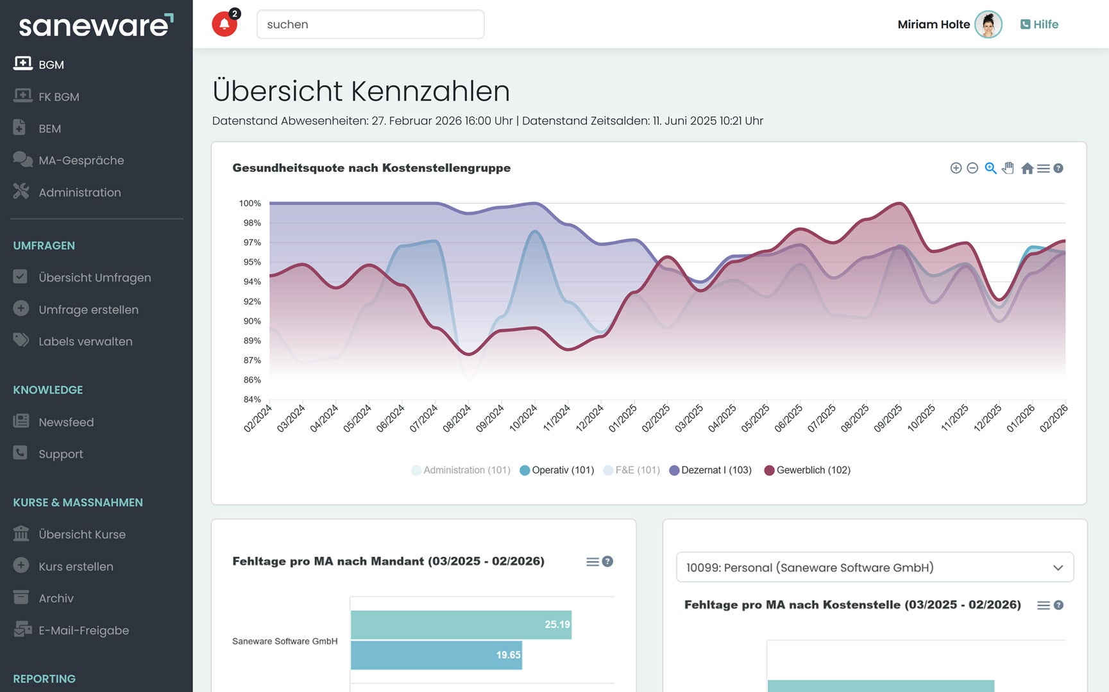Screen dimensions: 1109x692
Task: Go to the BEM section
Action: [50, 129]
